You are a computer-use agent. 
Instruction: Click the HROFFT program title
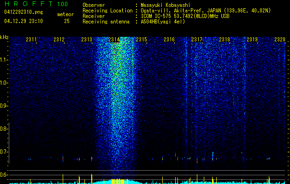[x=29, y=4]
